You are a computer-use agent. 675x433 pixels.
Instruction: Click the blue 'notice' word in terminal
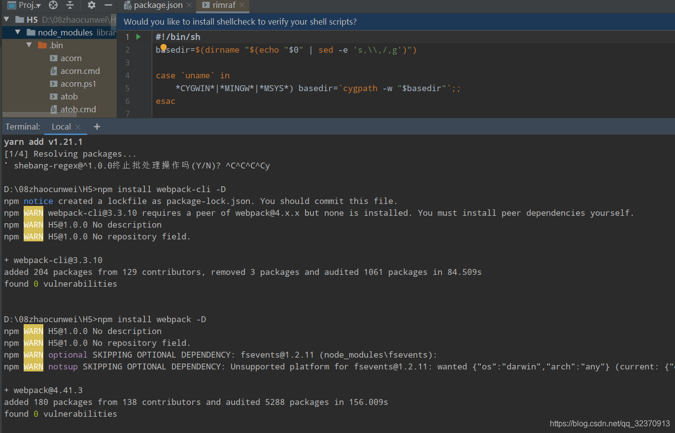coord(38,201)
